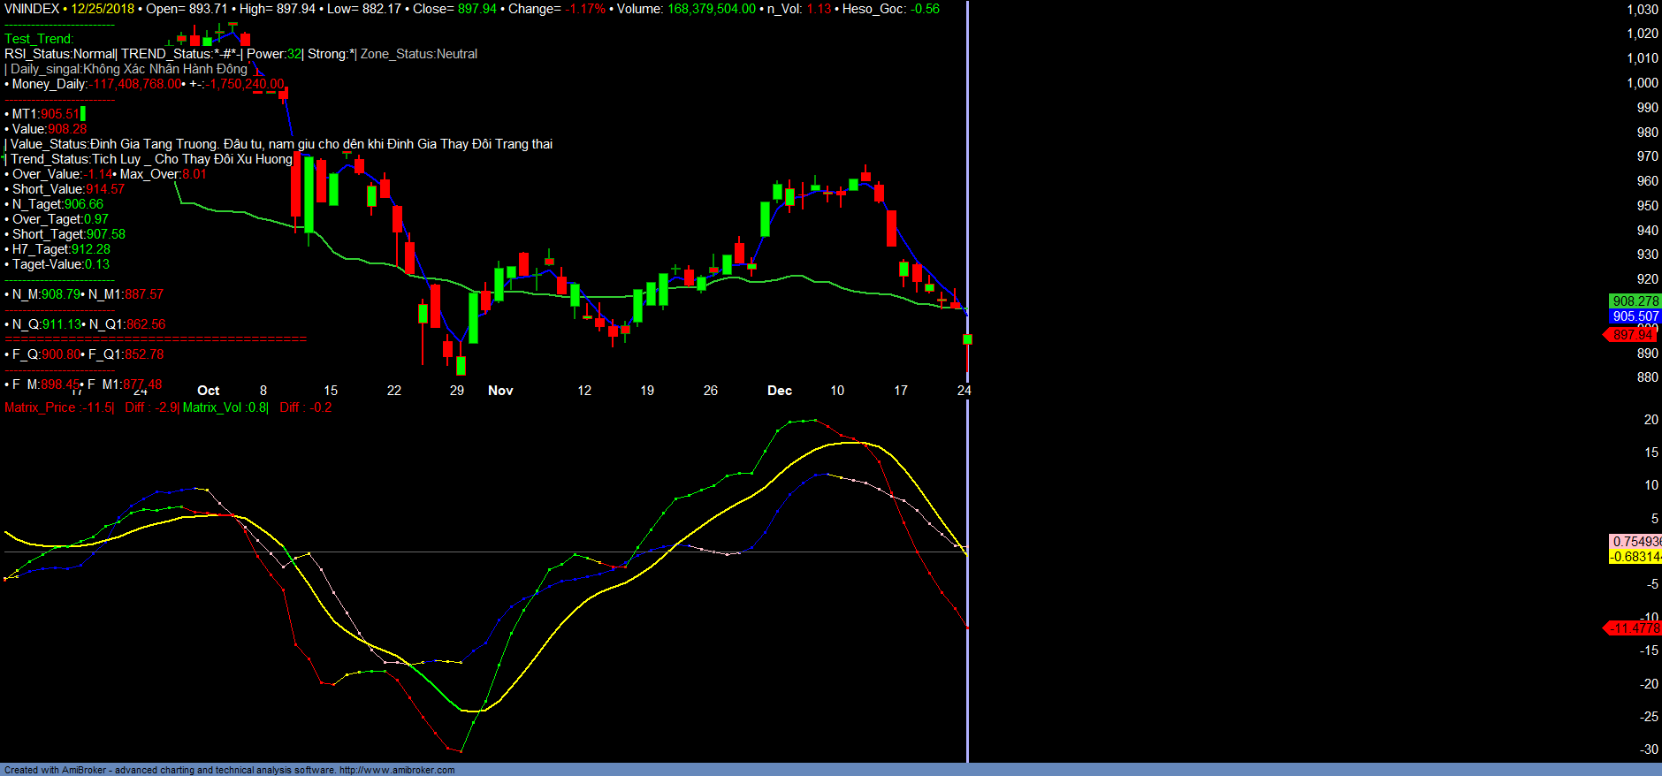
Task: Click the 12/25/2018 date in the header
Action: tap(103, 9)
